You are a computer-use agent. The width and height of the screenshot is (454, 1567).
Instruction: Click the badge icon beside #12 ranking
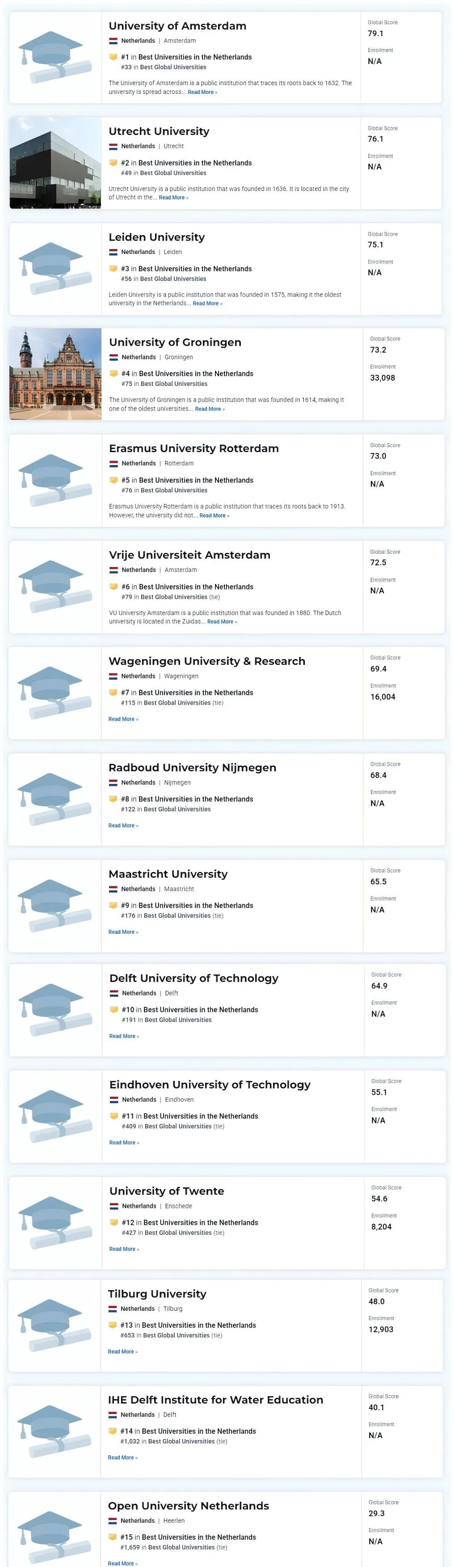coord(113,1223)
